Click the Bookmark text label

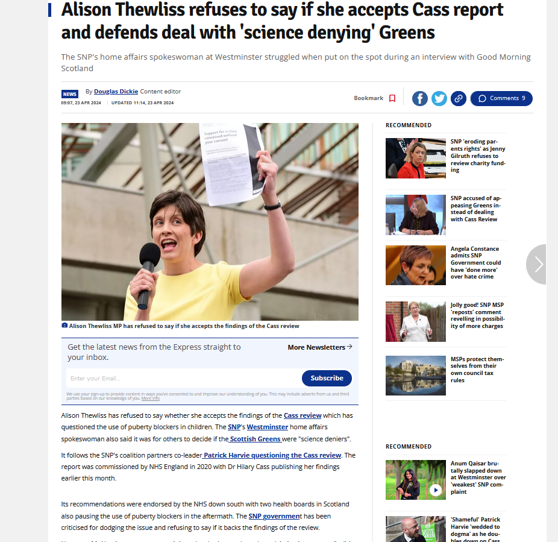368,98
